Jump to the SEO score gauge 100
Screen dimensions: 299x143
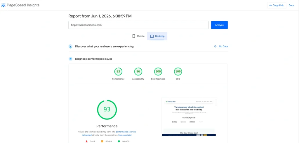pos(178,72)
